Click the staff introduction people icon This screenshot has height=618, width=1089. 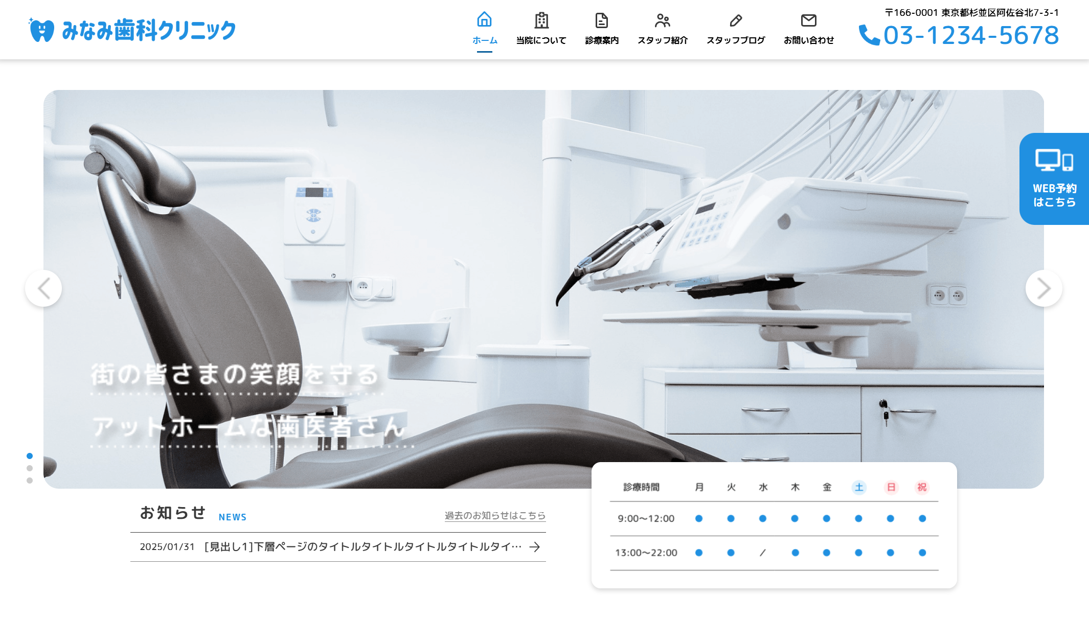coord(662,20)
